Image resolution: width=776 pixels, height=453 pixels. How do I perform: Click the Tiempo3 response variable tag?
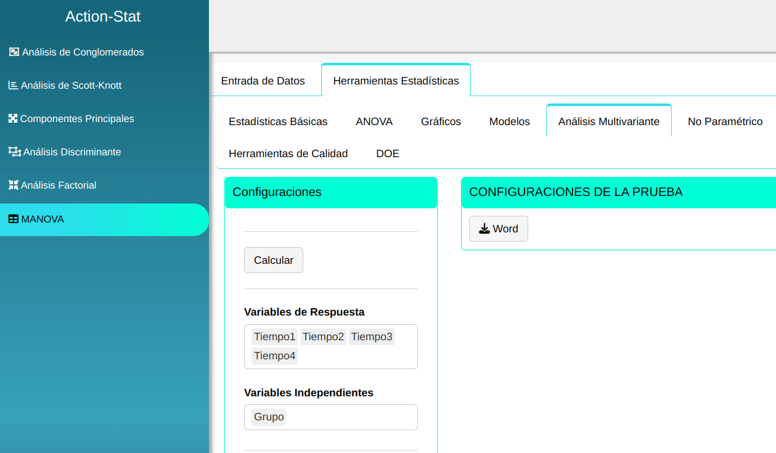pyautogui.click(x=372, y=337)
